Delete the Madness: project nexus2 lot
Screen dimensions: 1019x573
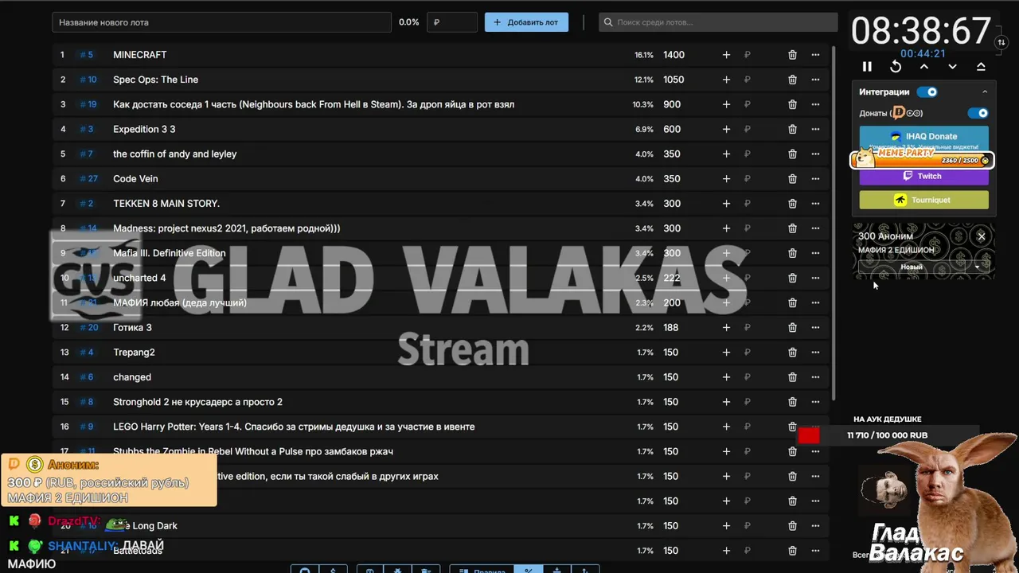pos(792,228)
